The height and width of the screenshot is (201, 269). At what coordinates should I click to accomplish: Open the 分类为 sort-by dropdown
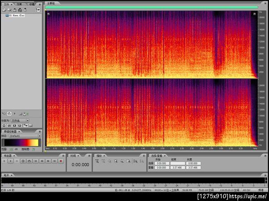pos(21,121)
